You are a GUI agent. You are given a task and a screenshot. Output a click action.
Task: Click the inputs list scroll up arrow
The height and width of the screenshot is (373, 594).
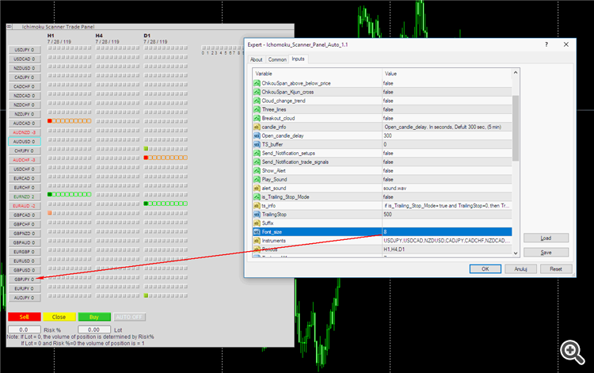(x=516, y=72)
